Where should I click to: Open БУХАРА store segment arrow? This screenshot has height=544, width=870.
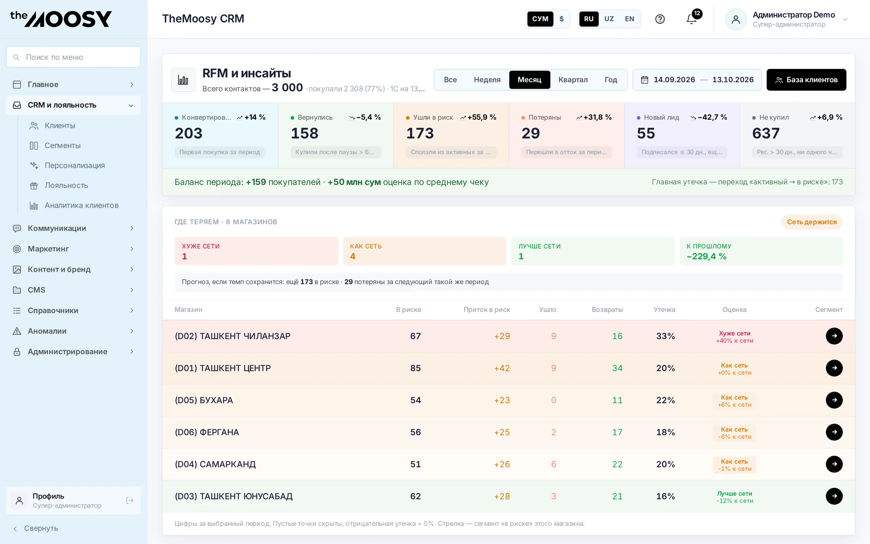(834, 400)
